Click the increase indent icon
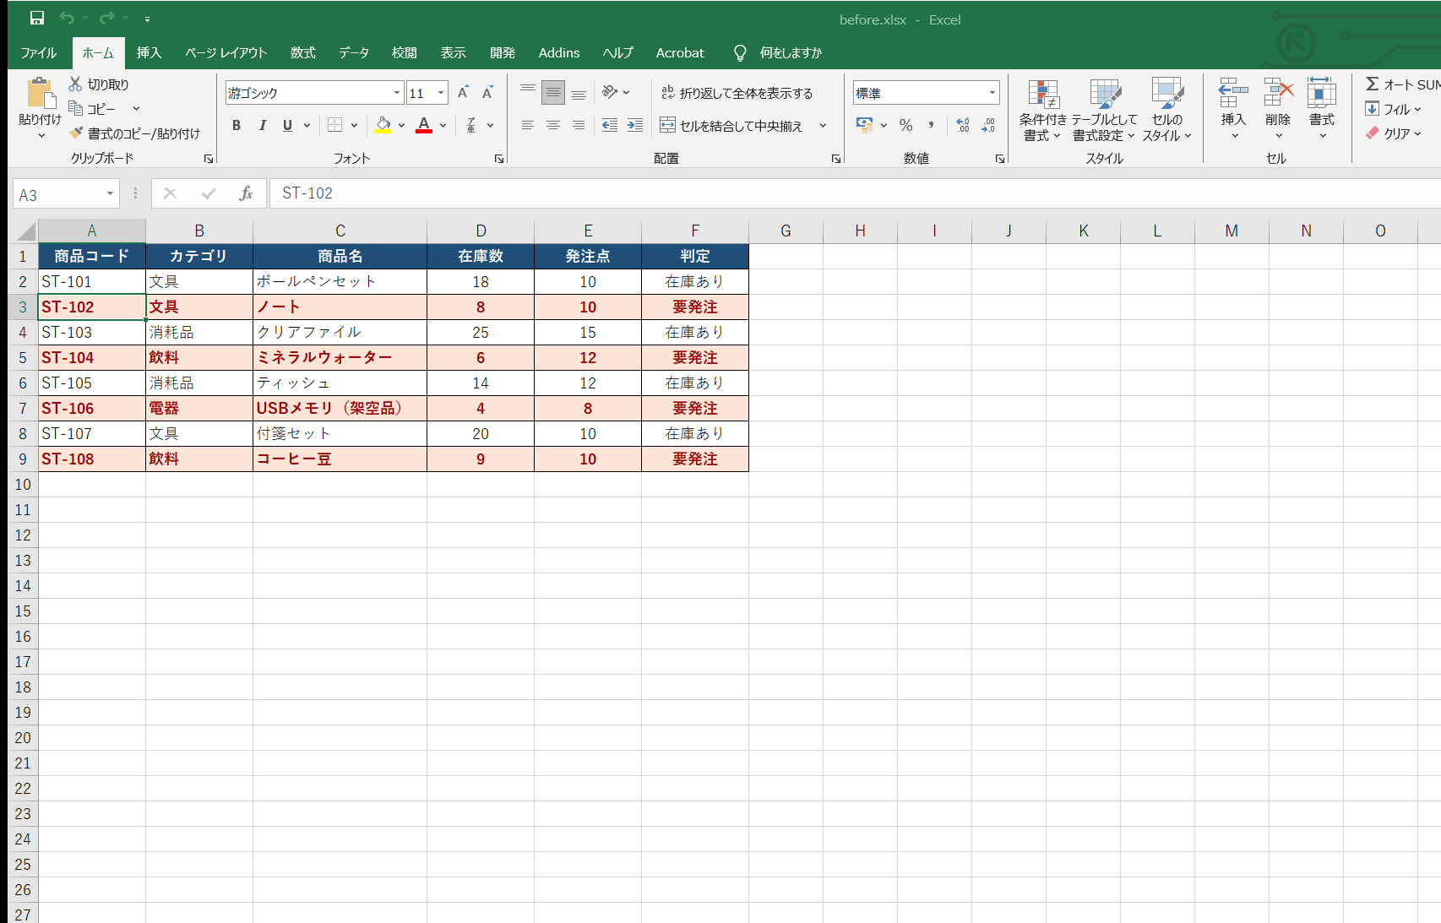Image resolution: width=1441 pixels, height=923 pixels. pyautogui.click(x=635, y=125)
